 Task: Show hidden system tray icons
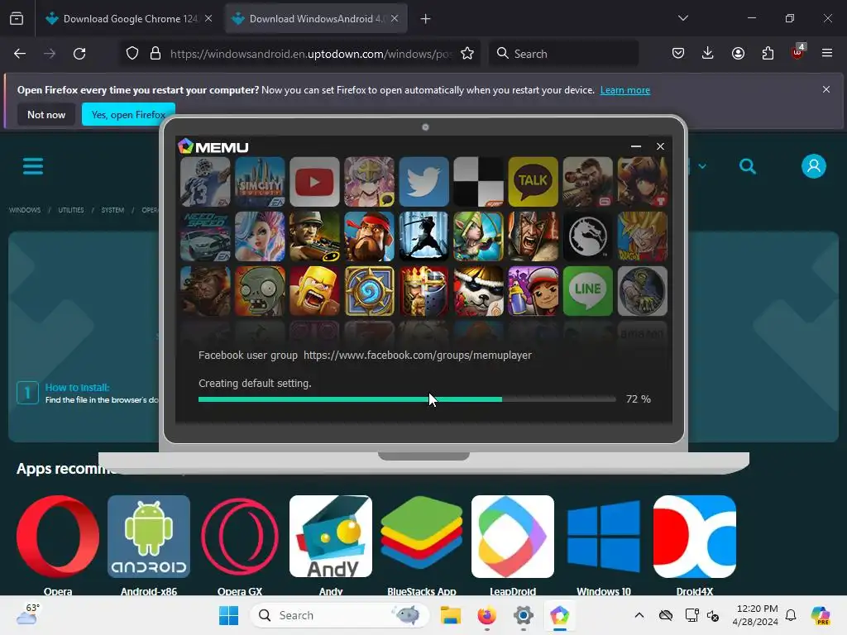(639, 615)
